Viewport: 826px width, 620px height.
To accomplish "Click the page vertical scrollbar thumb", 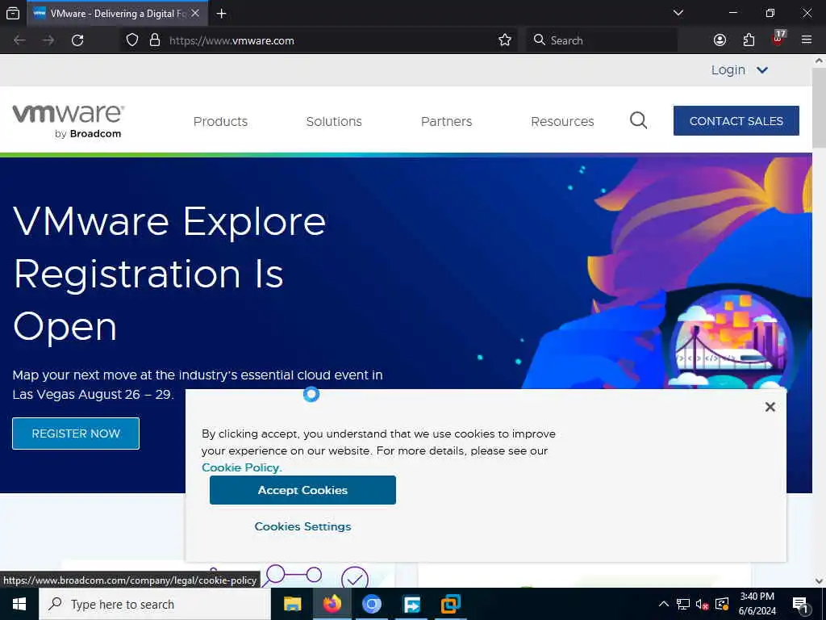I will click(x=820, y=108).
